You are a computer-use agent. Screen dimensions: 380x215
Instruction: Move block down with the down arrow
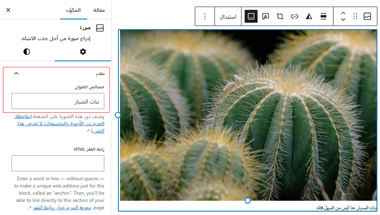tap(343, 20)
